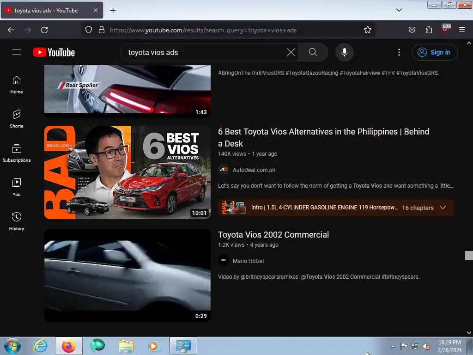Open the YouTube guide hamburger menu

click(17, 52)
